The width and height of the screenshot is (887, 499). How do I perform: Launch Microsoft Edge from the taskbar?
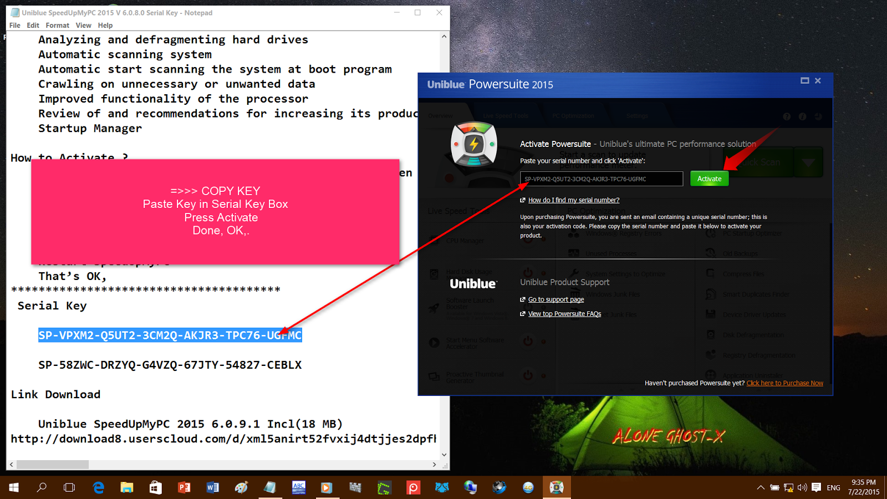(98, 487)
